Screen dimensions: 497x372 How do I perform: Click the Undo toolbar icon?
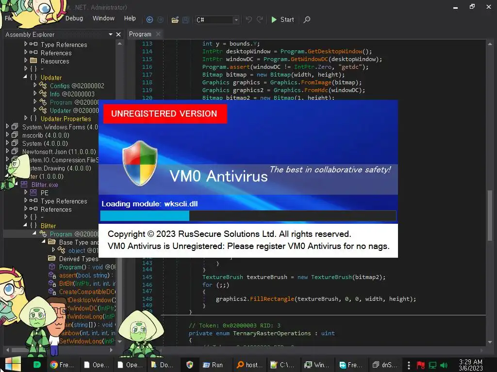(249, 19)
